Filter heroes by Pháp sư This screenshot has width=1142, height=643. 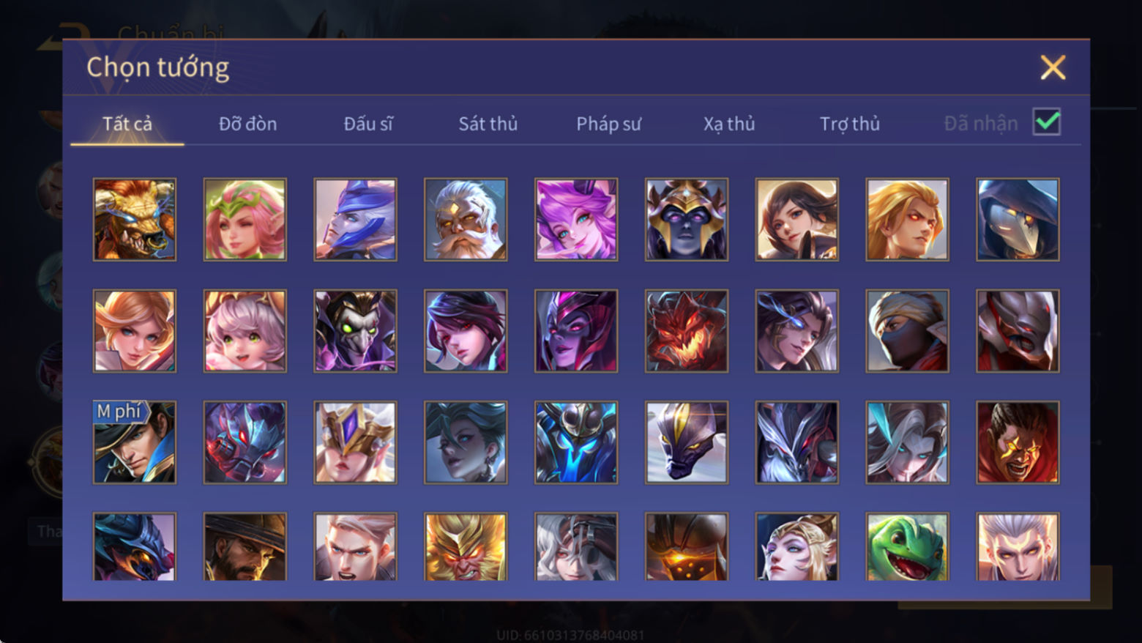point(608,124)
